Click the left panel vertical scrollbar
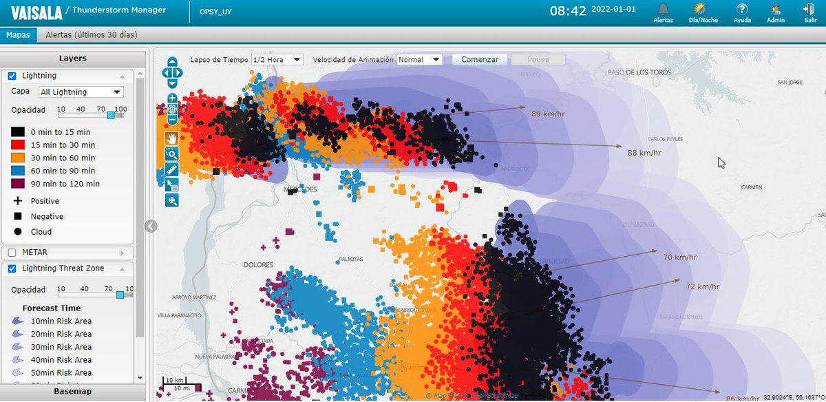The height and width of the screenshot is (402, 826). click(140, 207)
